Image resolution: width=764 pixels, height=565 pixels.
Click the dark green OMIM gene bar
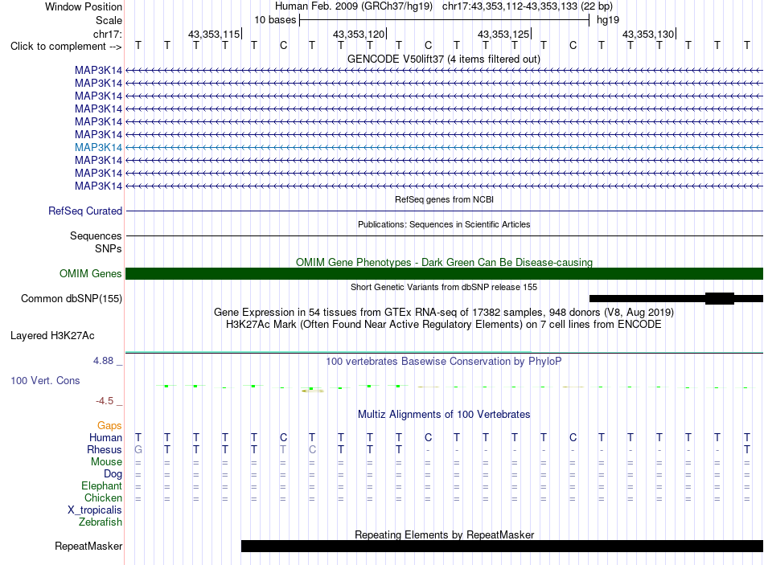tap(444, 274)
